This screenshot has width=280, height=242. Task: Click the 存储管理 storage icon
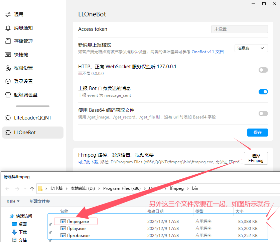(x=8, y=41)
